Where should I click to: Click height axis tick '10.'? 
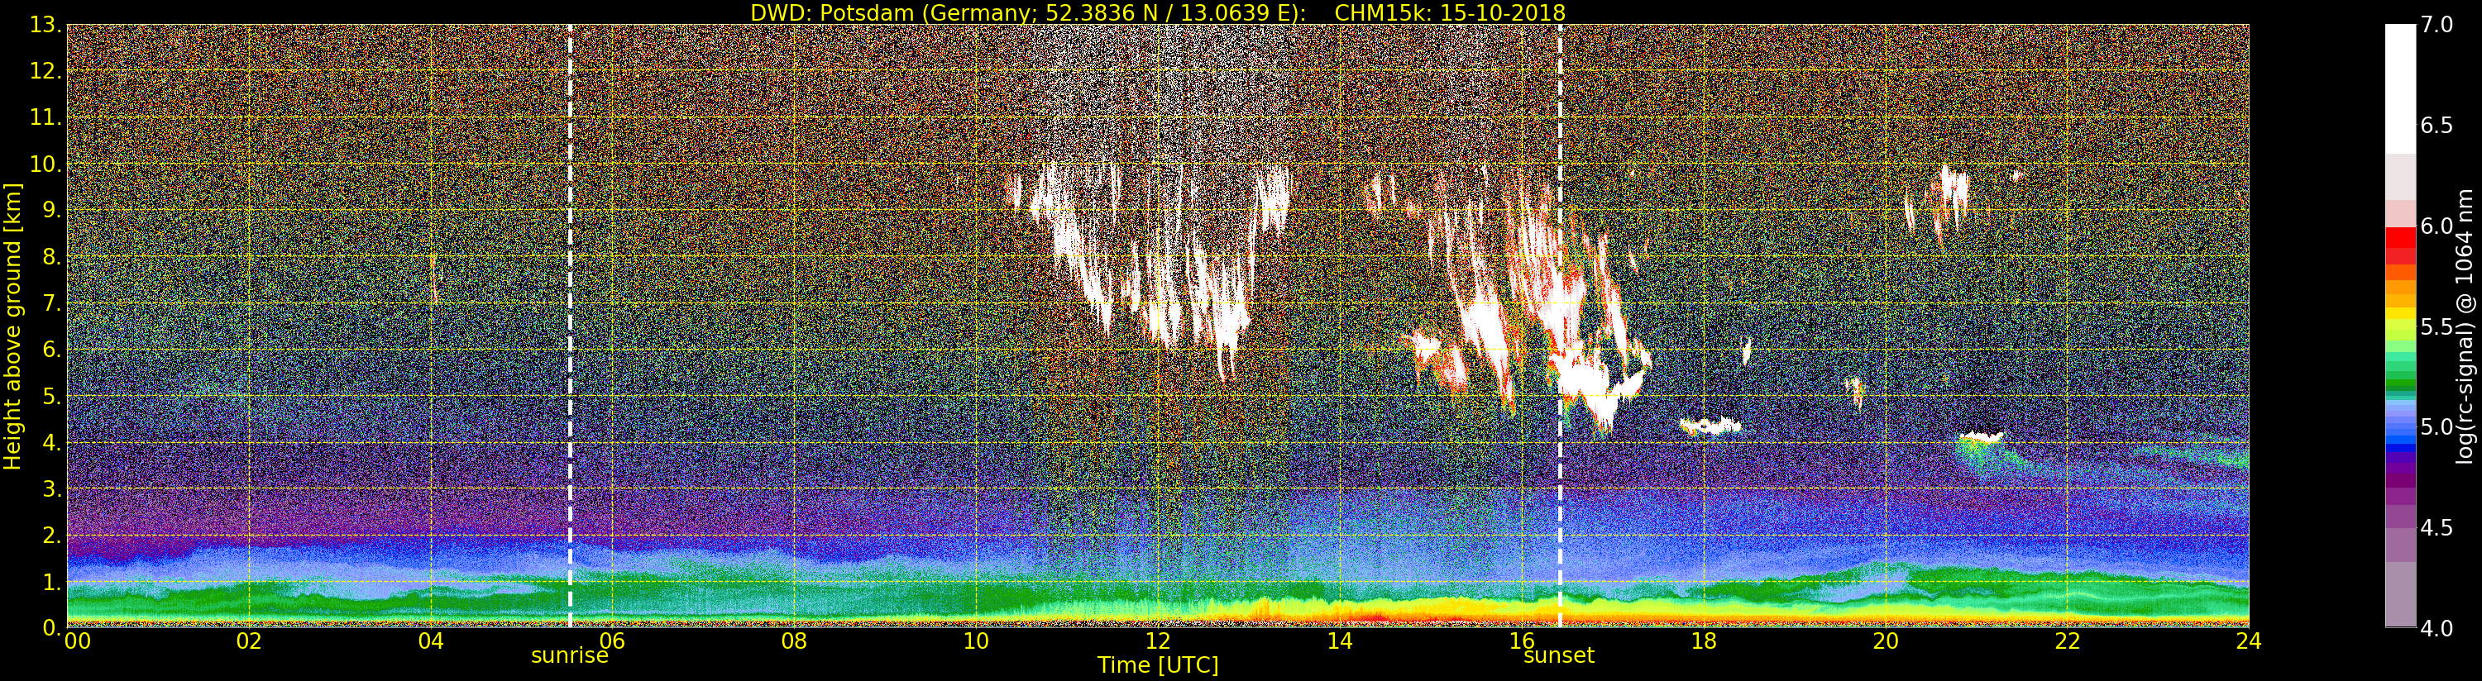tap(46, 164)
